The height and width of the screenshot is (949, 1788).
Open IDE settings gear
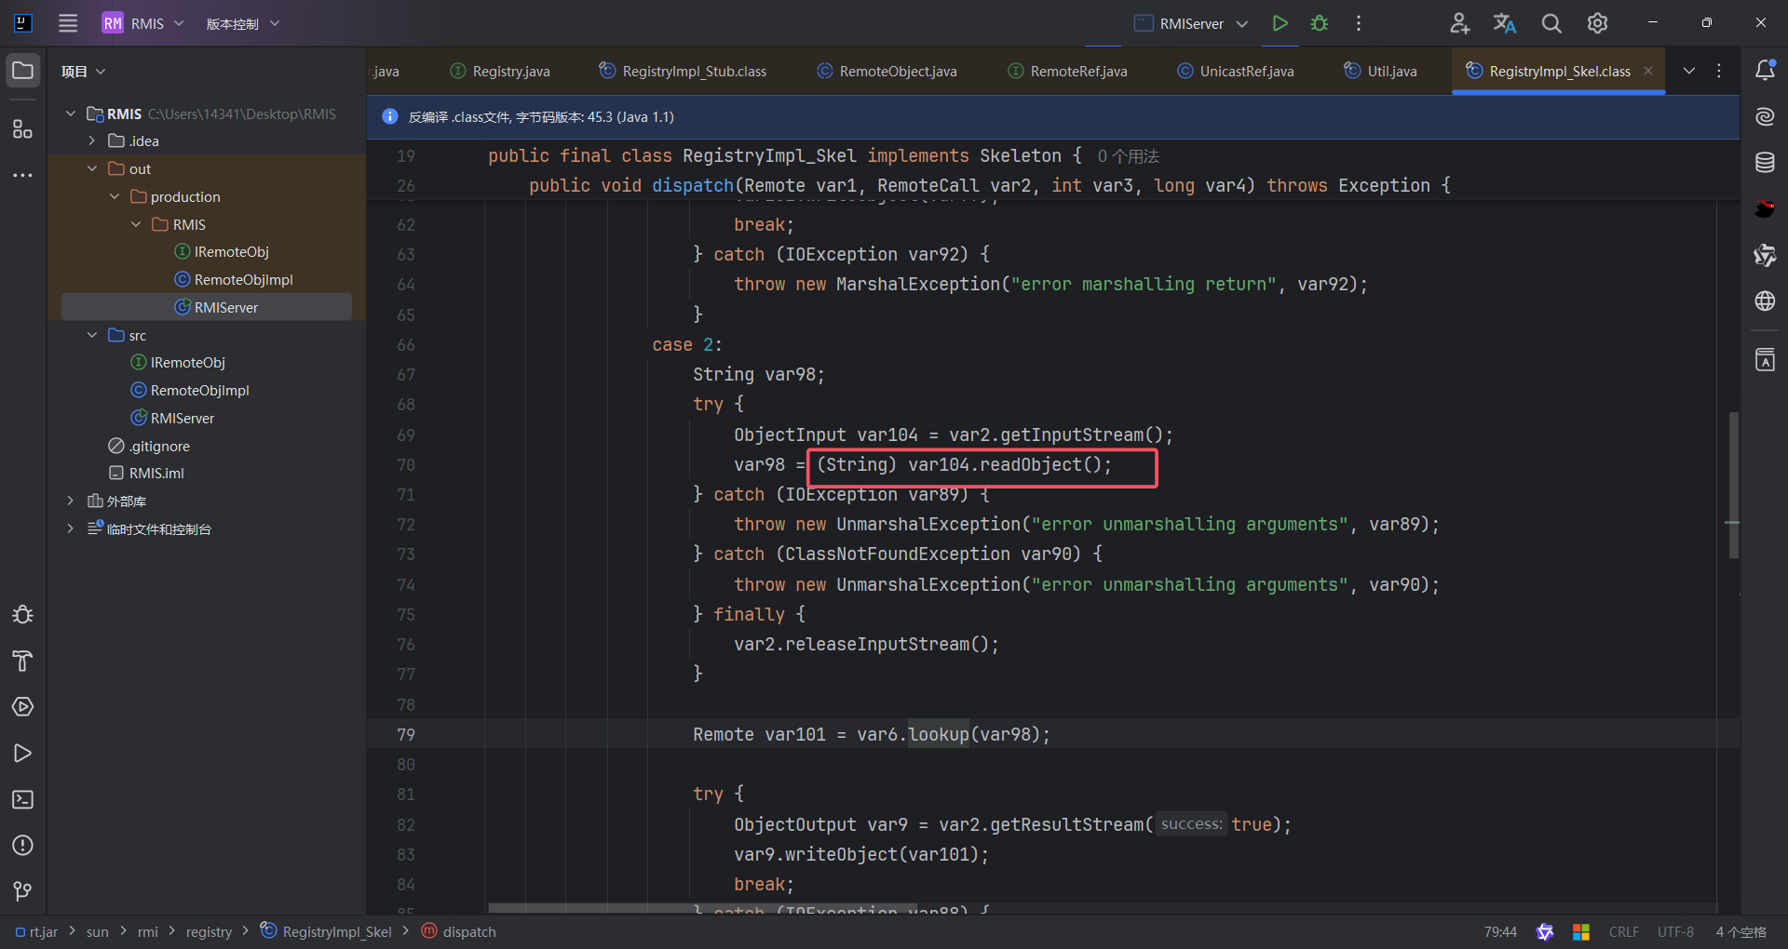click(x=1598, y=23)
